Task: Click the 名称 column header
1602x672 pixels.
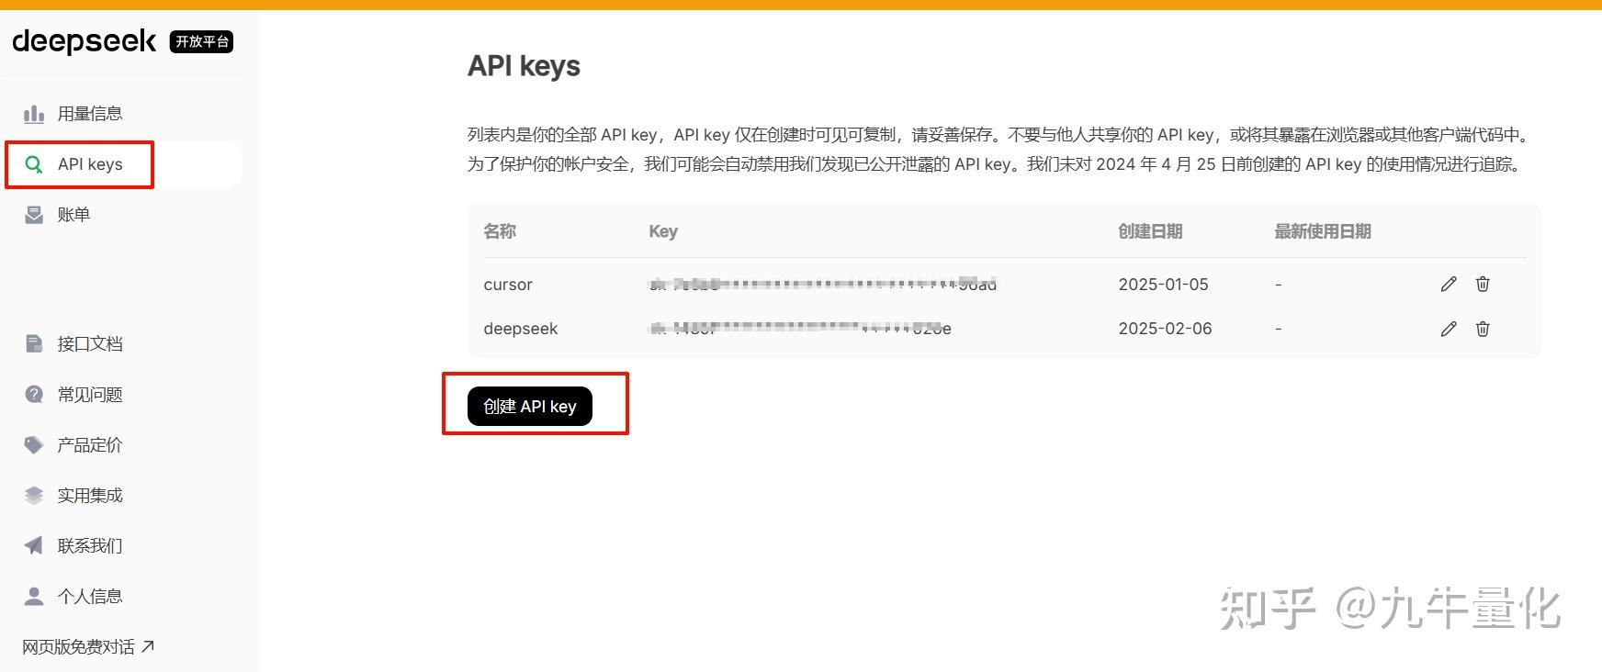Action: coord(500,231)
